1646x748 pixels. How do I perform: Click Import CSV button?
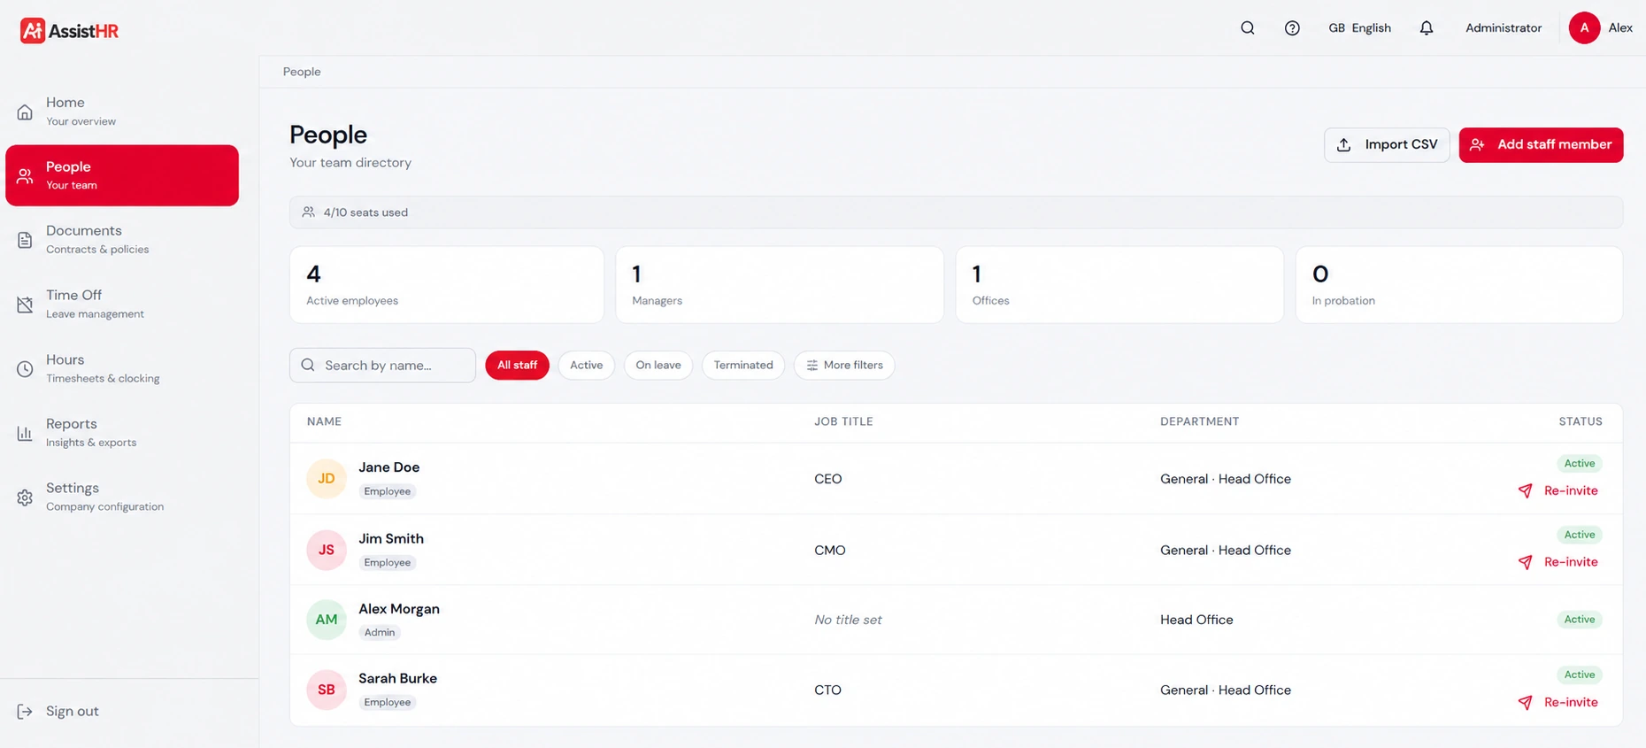tap(1387, 145)
